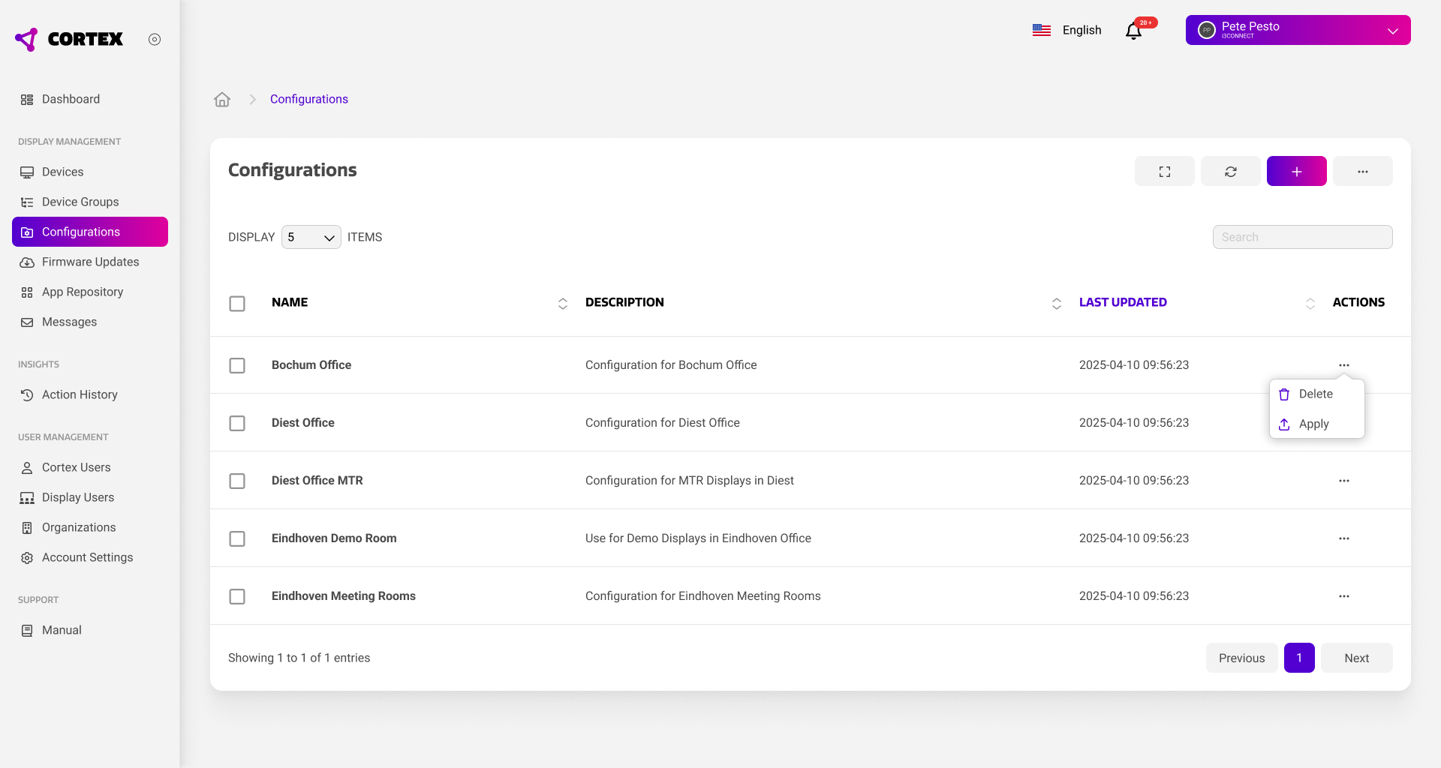1441x768 pixels.
Task: Collapse sidebar using icon beside Cortex logo
Action: tap(155, 40)
